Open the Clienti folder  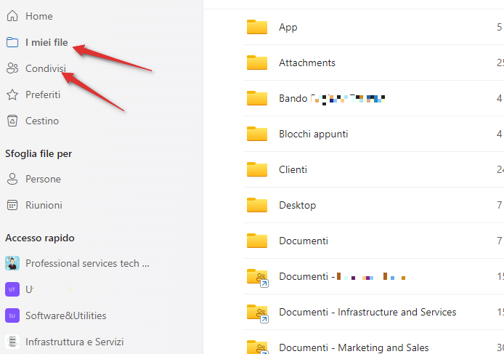pos(293,169)
